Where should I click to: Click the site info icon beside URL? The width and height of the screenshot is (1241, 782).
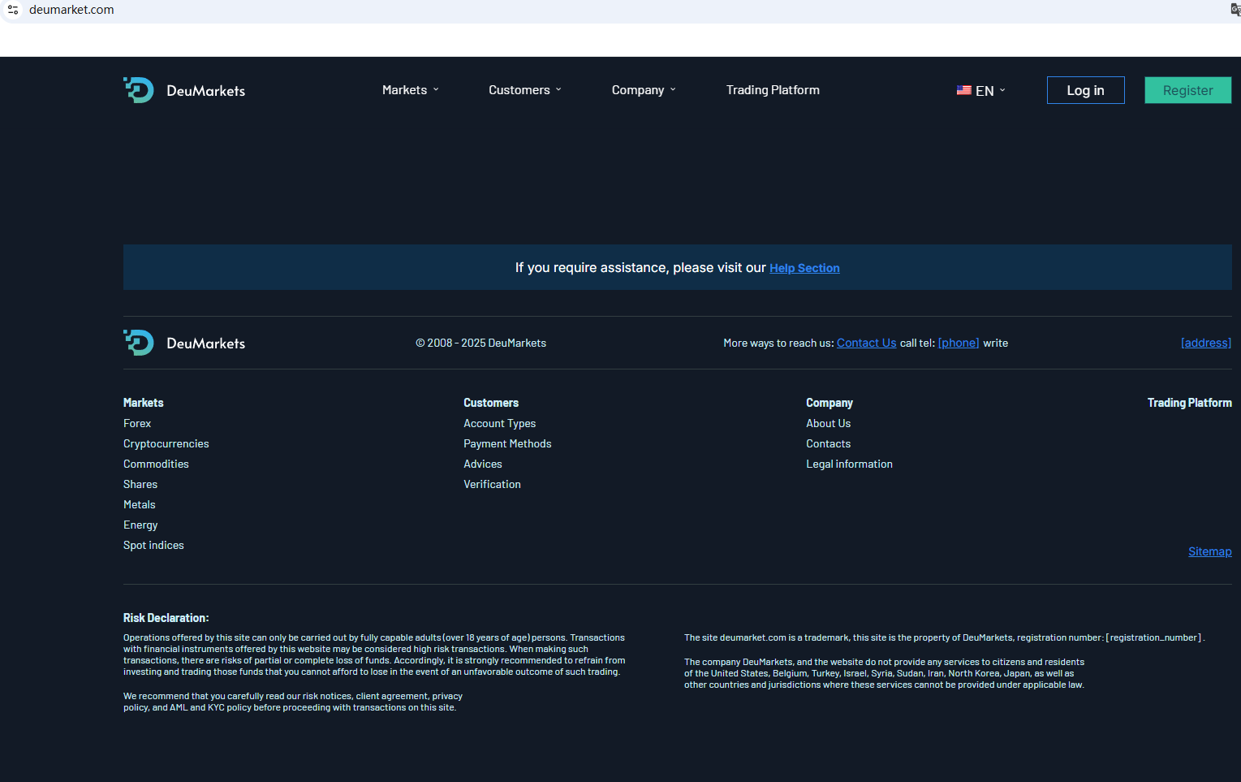coord(13,10)
